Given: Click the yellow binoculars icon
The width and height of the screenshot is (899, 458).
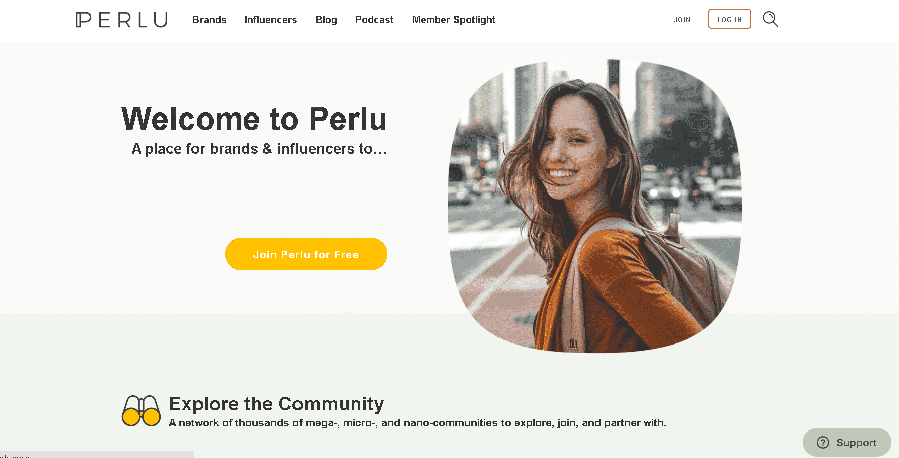Looking at the screenshot, I should [x=141, y=411].
